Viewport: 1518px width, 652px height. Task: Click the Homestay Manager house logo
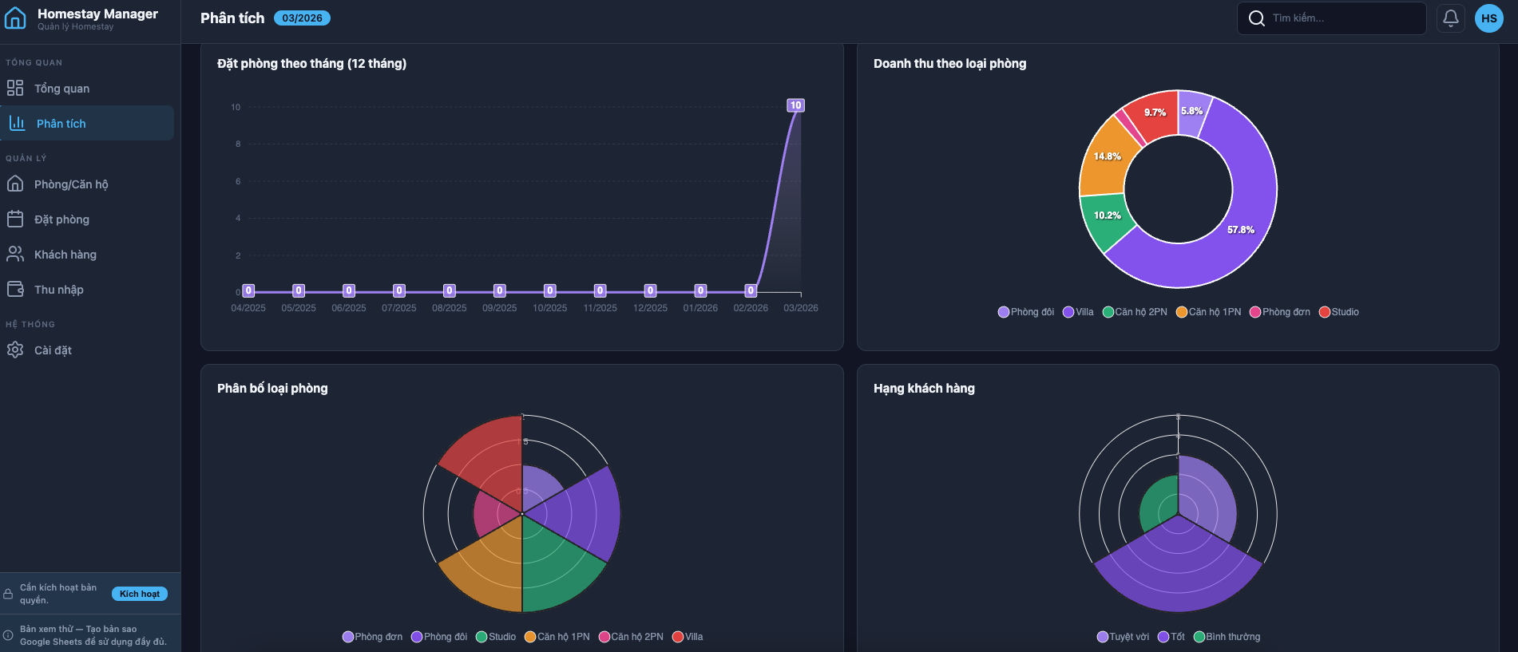point(15,18)
